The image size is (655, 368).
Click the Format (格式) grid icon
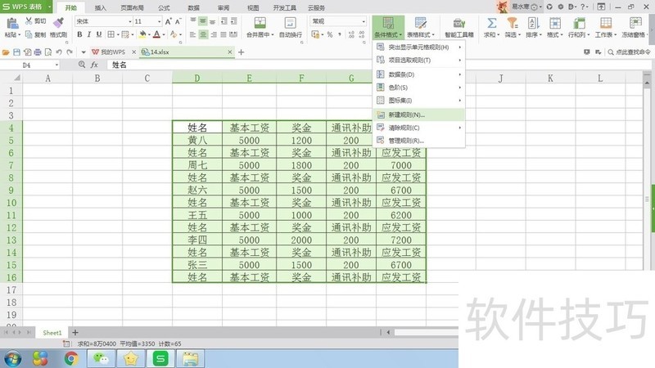tap(555, 23)
